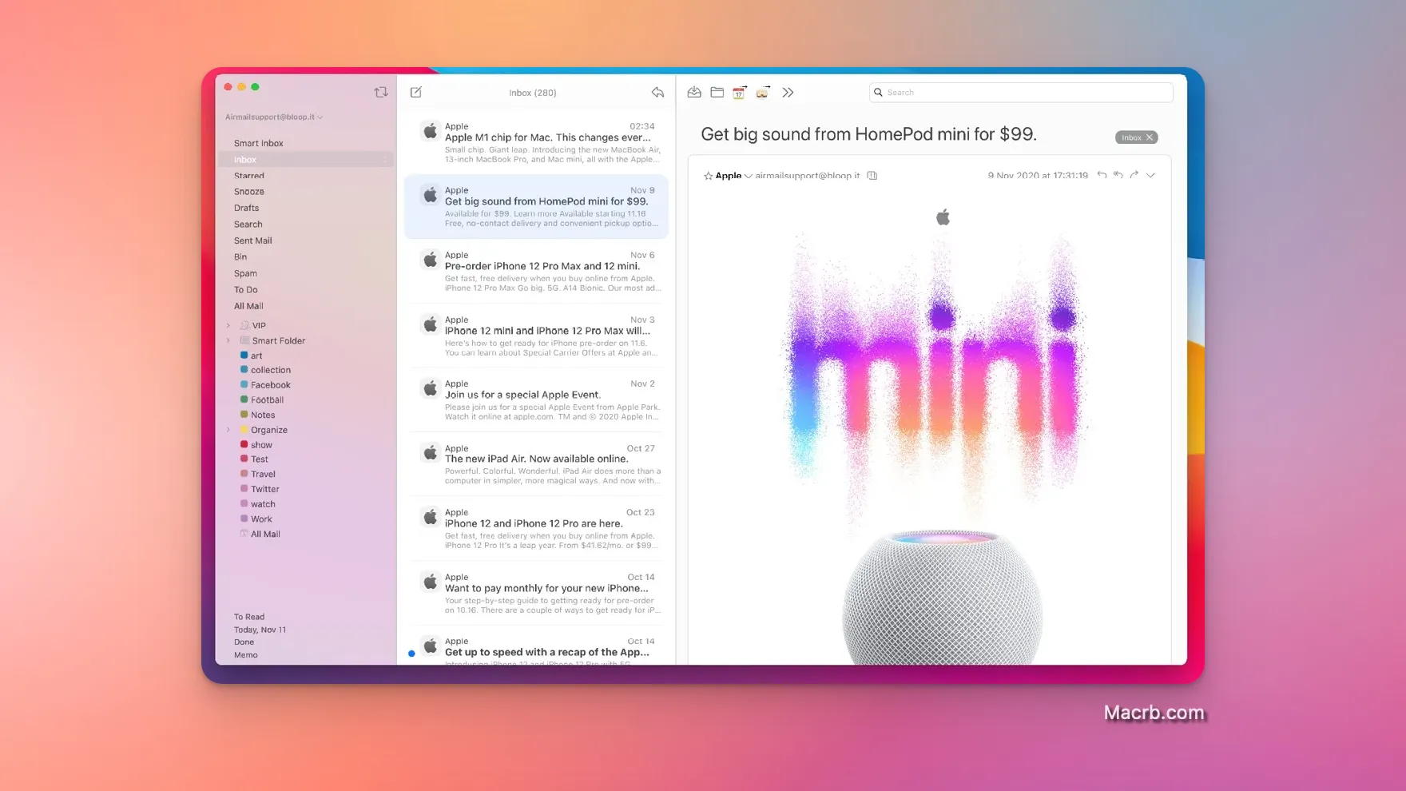The height and width of the screenshot is (791, 1406).
Task: Open The new iPad Air email
Action: click(x=536, y=464)
